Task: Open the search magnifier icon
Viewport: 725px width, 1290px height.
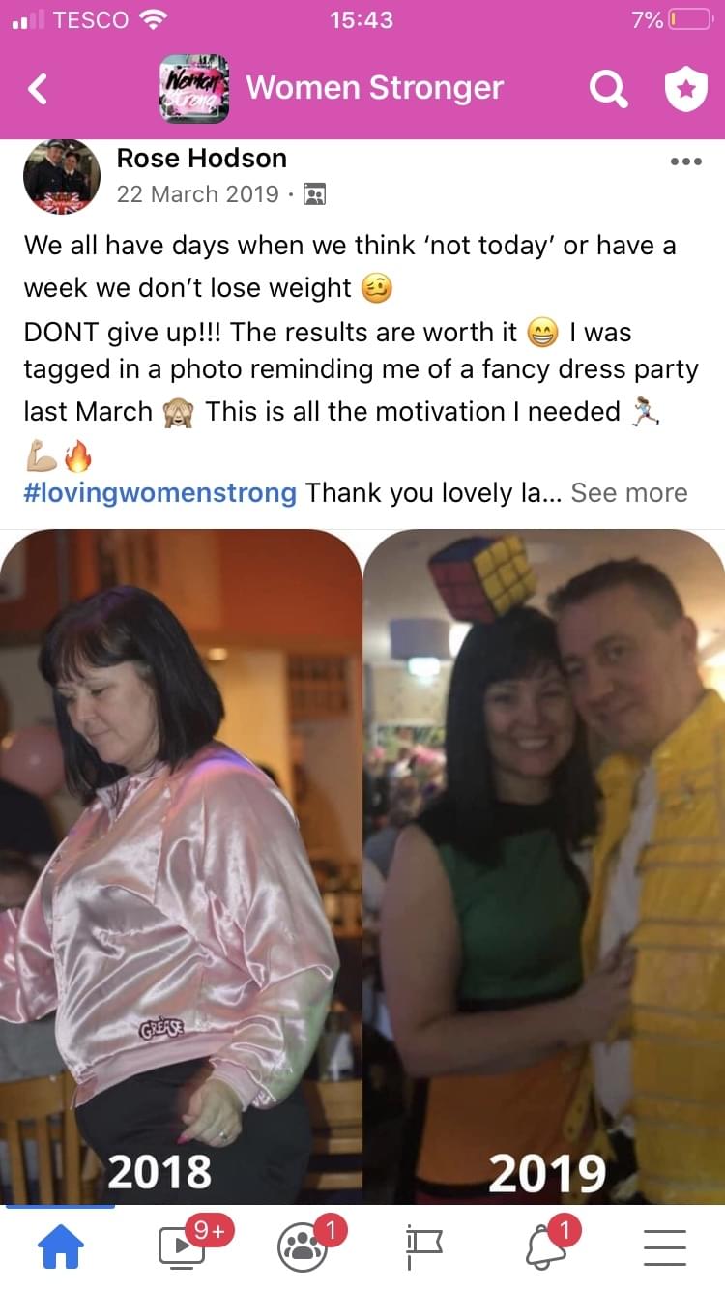Action: click(x=608, y=90)
